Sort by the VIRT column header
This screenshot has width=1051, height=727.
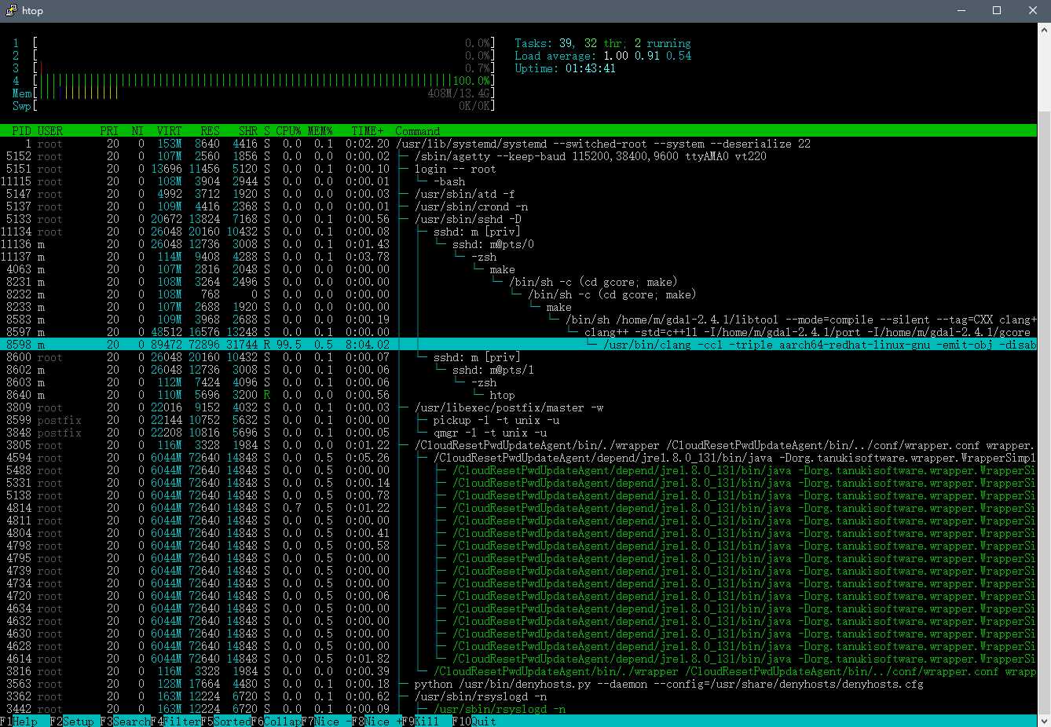[170, 131]
